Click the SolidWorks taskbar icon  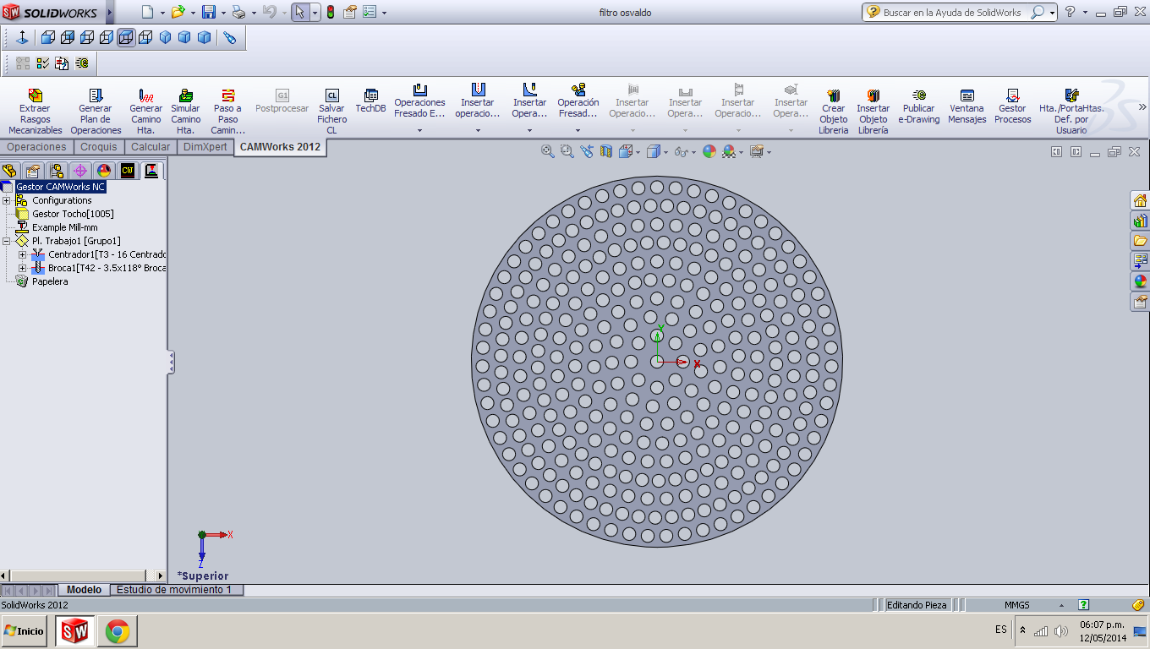pos(74,631)
